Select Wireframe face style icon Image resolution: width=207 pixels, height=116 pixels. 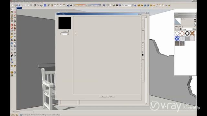108,5
